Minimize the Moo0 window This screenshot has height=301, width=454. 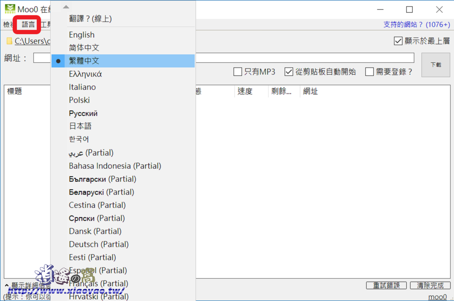381,10
